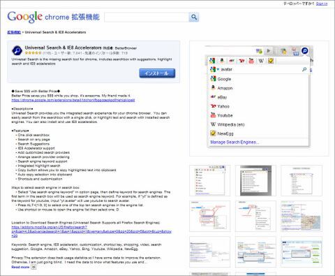
Task: Click the Yahoo entry in the large preview image
Action: (220, 106)
